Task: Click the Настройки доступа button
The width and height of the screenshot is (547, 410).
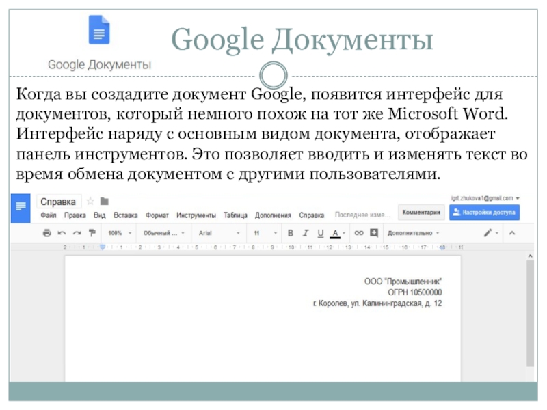Action: click(485, 213)
